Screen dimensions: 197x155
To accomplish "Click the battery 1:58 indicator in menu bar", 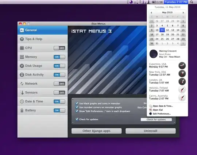I will (x=157, y=2).
